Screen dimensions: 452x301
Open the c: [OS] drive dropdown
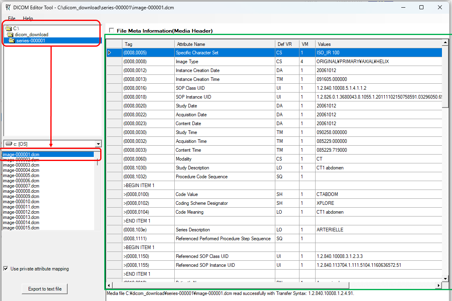(98, 144)
